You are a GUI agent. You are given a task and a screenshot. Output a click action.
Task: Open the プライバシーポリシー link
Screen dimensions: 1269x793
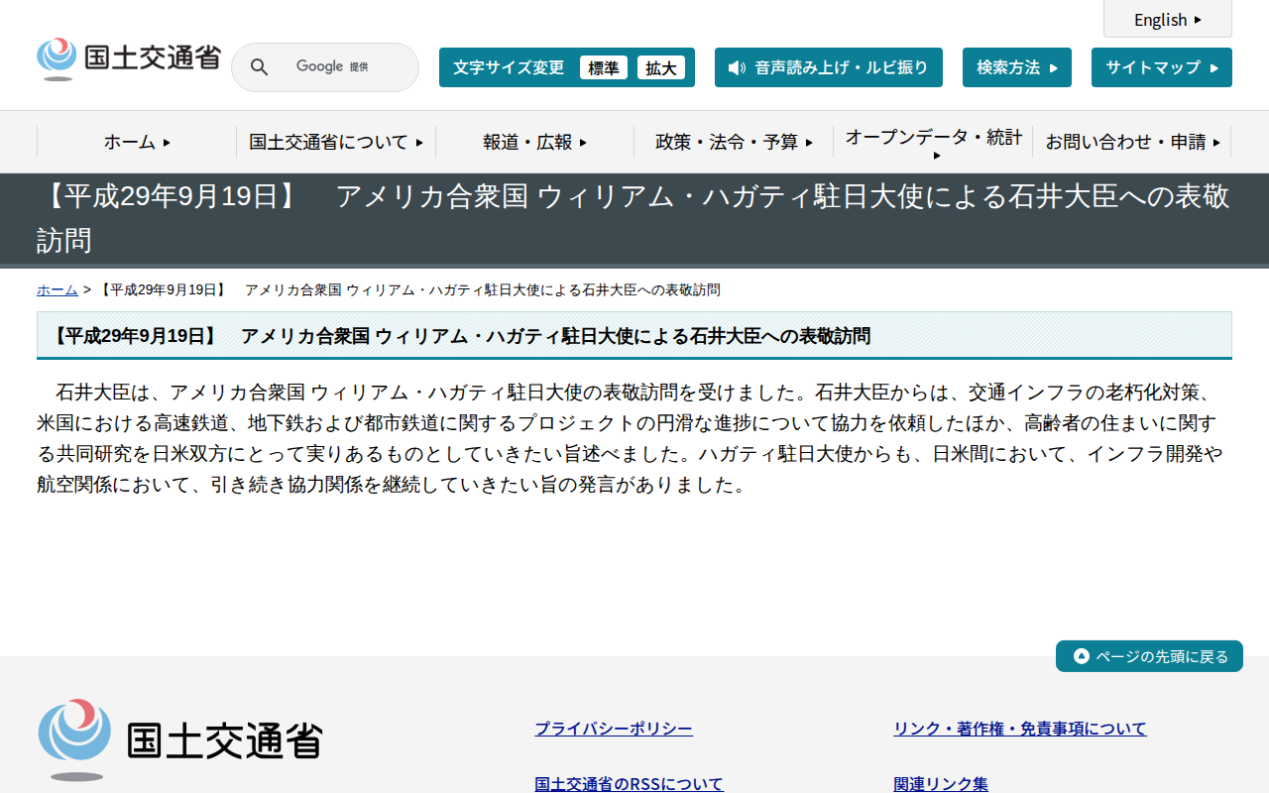pos(614,729)
